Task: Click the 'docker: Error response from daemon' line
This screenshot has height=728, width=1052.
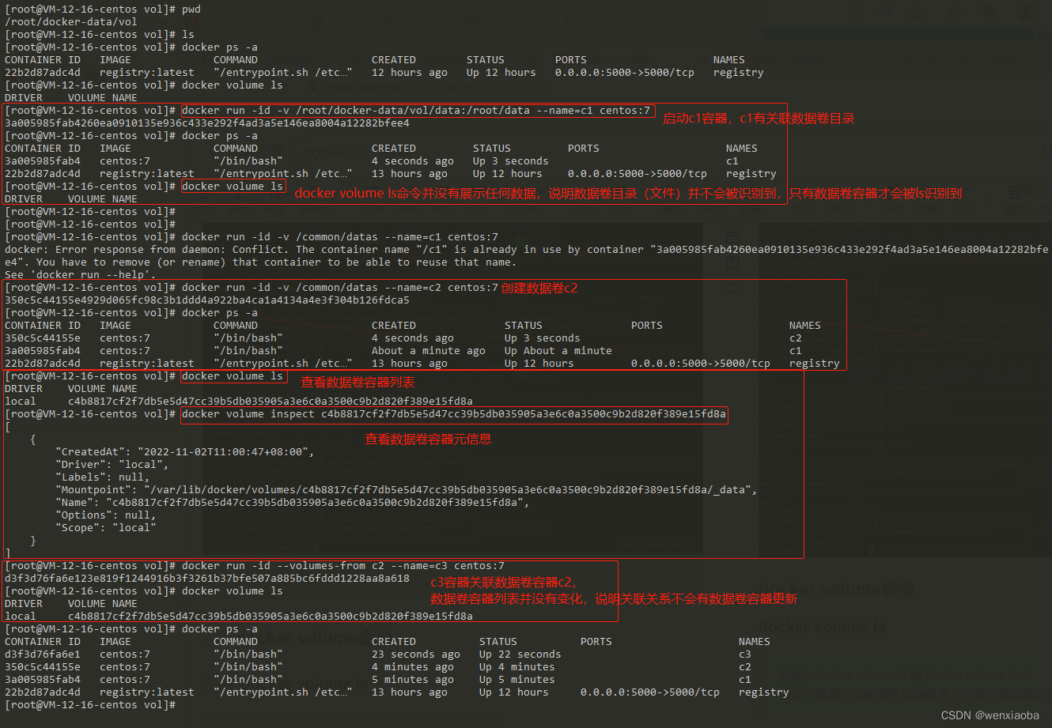Action: pyautogui.click(x=527, y=250)
